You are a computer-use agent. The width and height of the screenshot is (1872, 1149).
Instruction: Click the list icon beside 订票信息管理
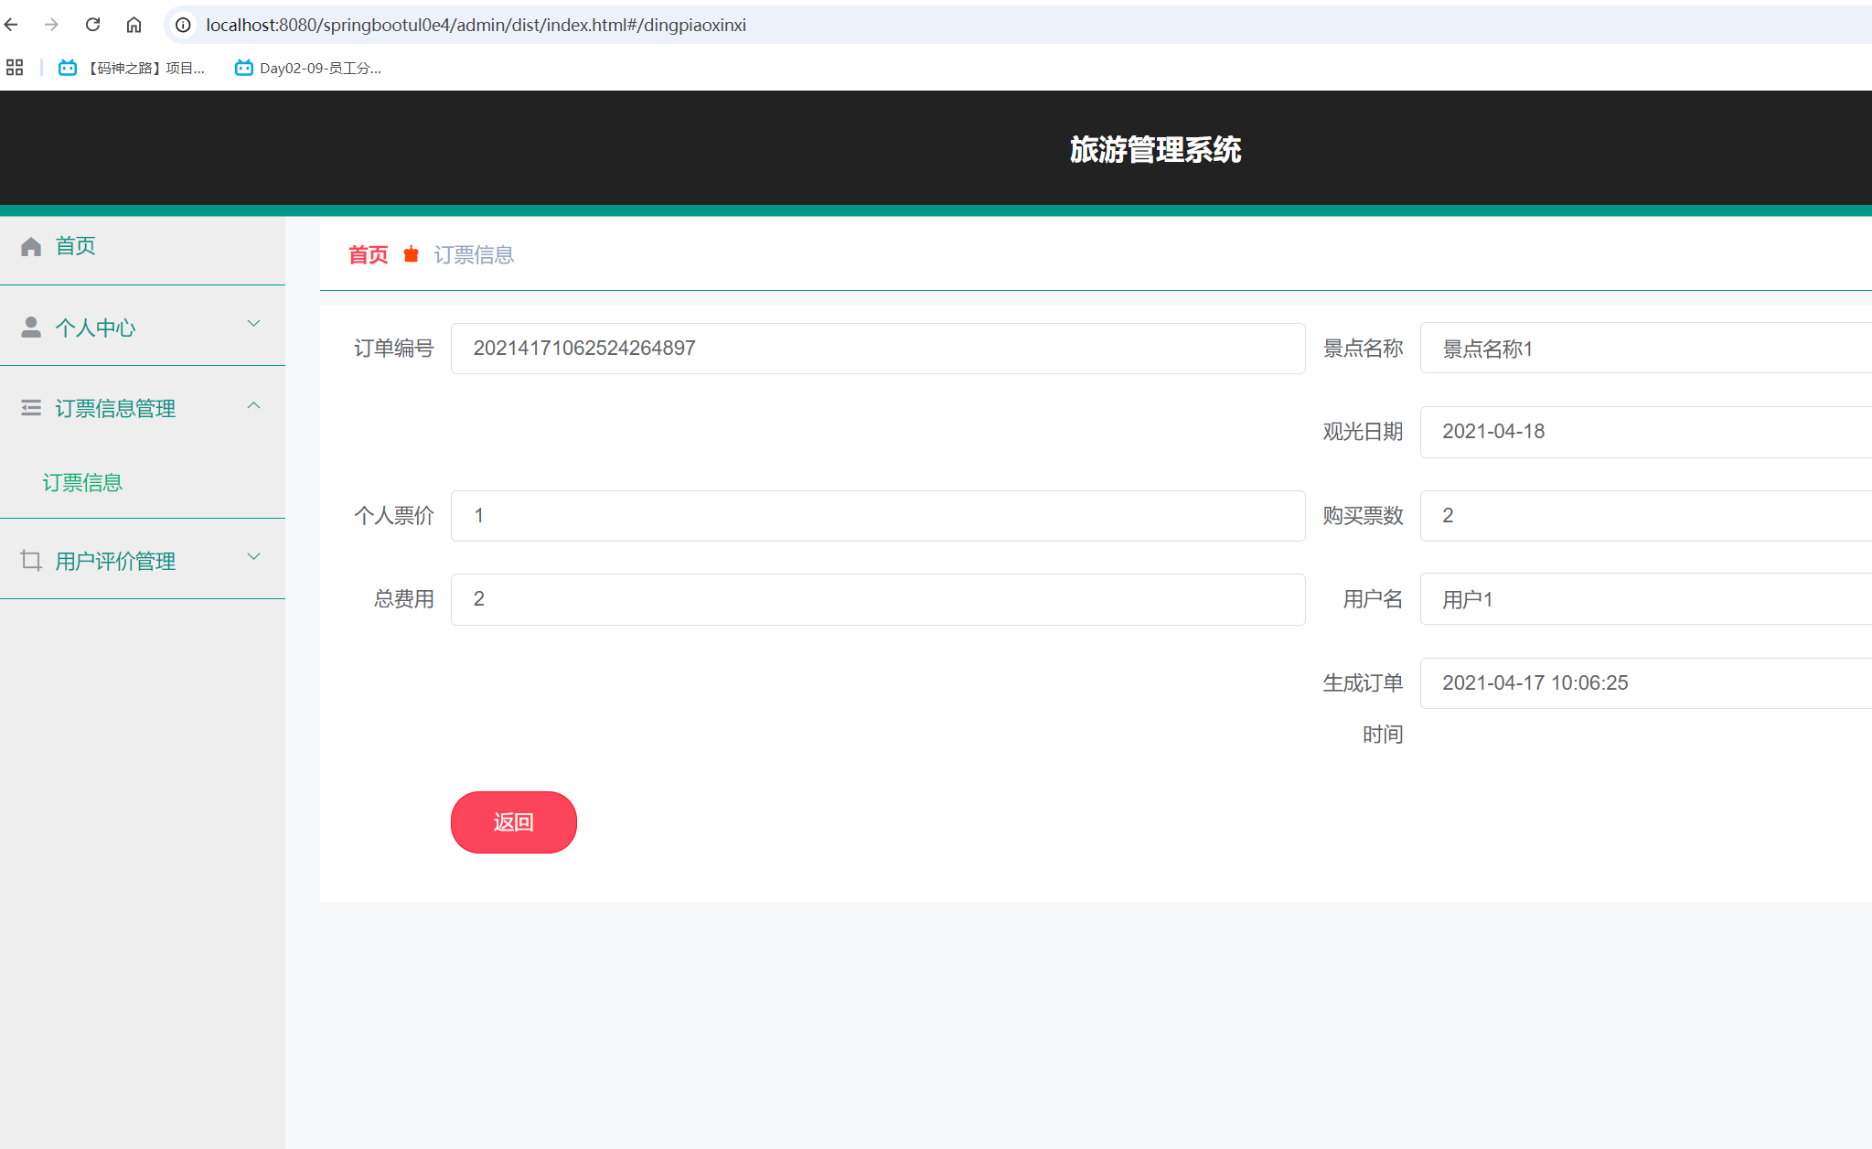pyautogui.click(x=30, y=407)
